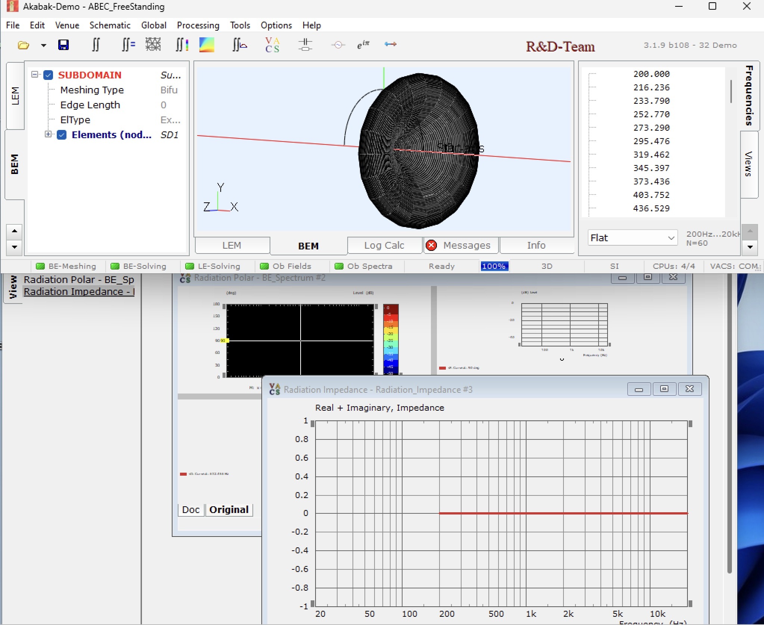
Task: Click the Frequencies list scrollbar
Action: point(731,91)
